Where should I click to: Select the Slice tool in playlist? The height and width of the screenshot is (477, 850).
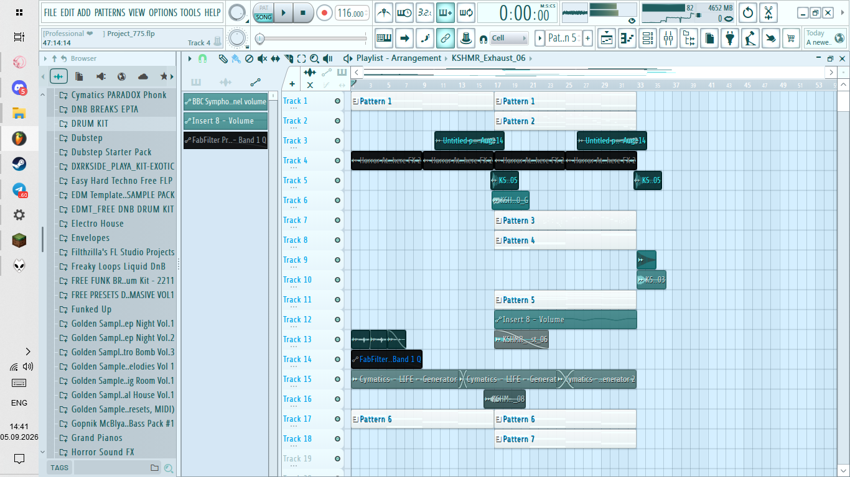pyautogui.click(x=288, y=58)
